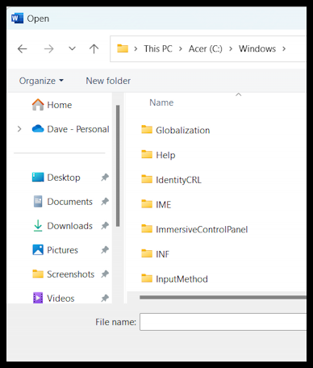Focus the File name input box
The height and width of the screenshot is (368, 313).
tap(223, 322)
